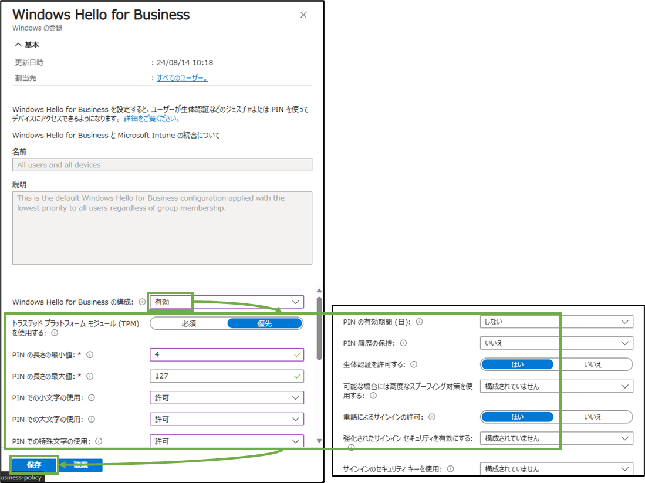Show info icon for スプーフィング対策を使用する

(373, 396)
